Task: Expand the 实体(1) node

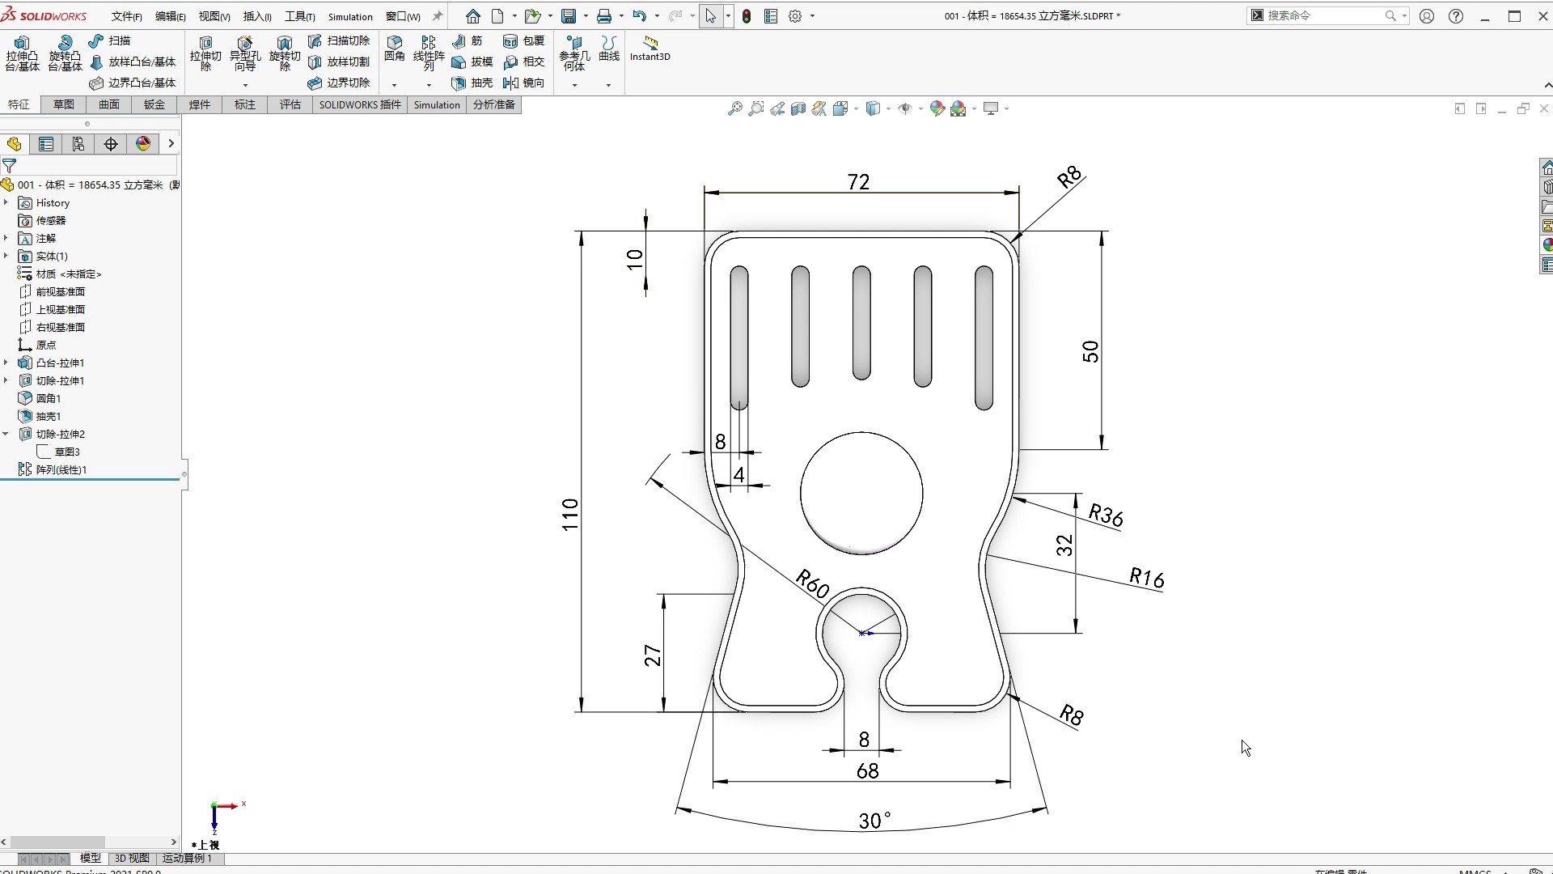Action: tap(6, 256)
